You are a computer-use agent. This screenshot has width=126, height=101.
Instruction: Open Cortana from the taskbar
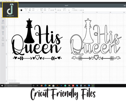[34, 86]
